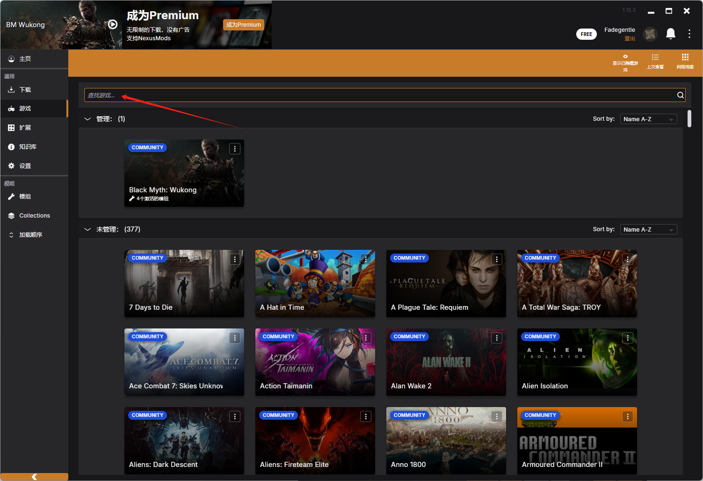Switch to list view (上次查看)
The width and height of the screenshot is (703, 481).
(655, 61)
